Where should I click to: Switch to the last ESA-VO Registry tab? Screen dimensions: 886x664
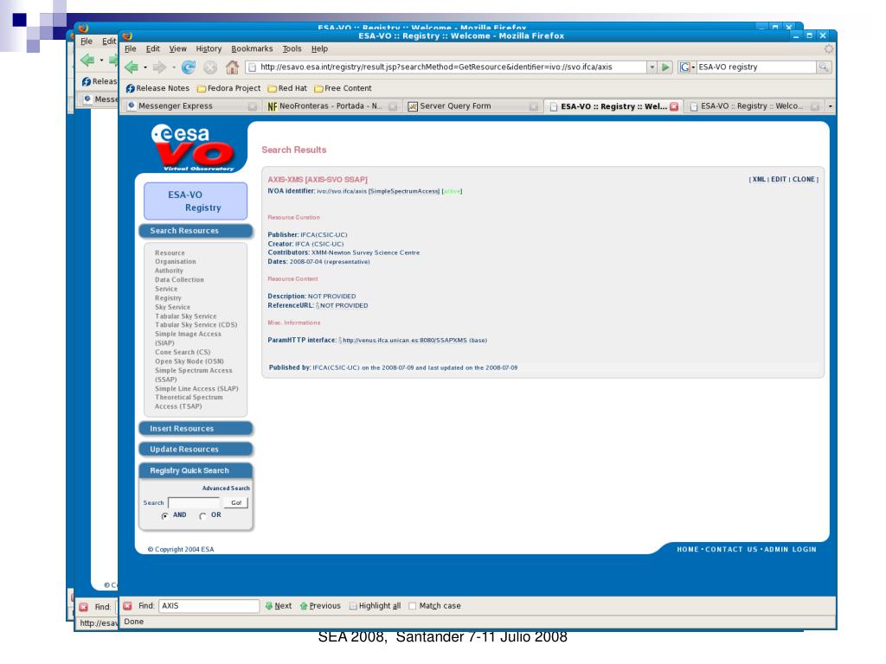tap(754, 106)
